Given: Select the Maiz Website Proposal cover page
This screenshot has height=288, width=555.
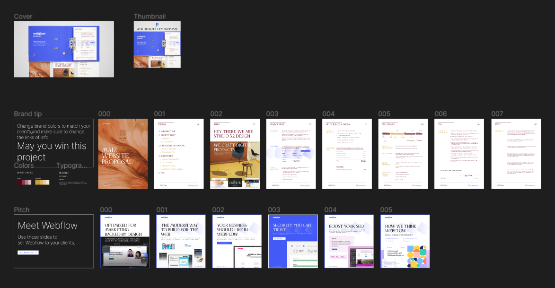Looking at the screenshot, I should tap(123, 154).
